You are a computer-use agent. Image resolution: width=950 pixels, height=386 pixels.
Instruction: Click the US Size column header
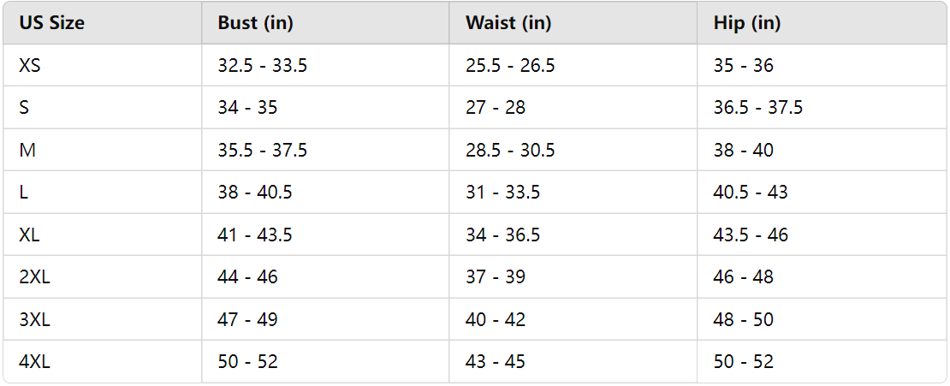click(51, 23)
